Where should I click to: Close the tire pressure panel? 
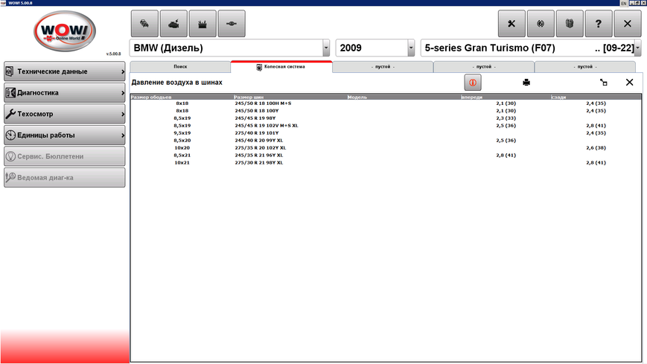pos(629,82)
